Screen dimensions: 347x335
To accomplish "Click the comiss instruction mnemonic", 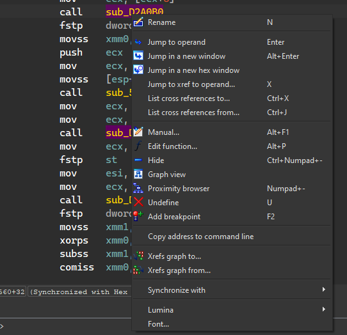I will coord(77,267).
